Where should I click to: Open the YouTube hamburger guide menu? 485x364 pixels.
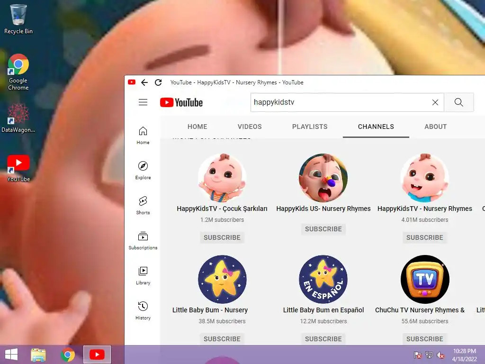143,102
